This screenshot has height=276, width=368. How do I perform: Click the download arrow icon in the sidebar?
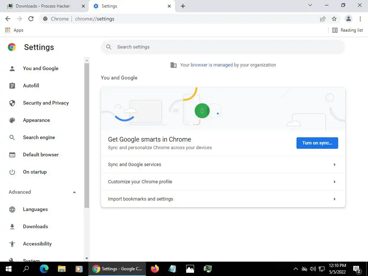(12, 226)
